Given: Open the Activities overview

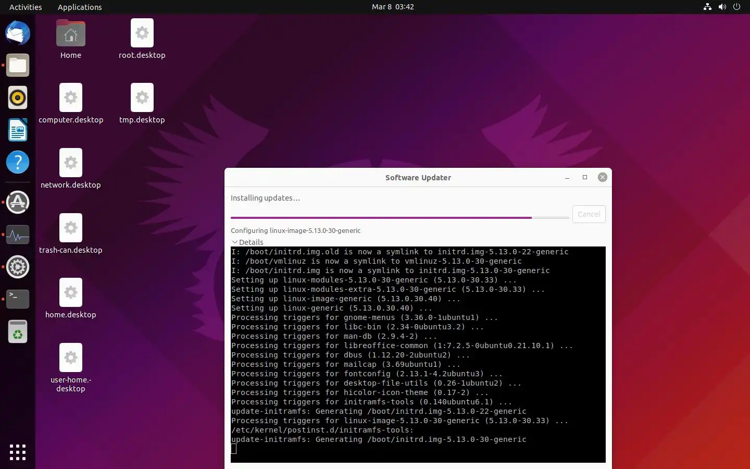Looking at the screenshot, I should coord(26,7).
